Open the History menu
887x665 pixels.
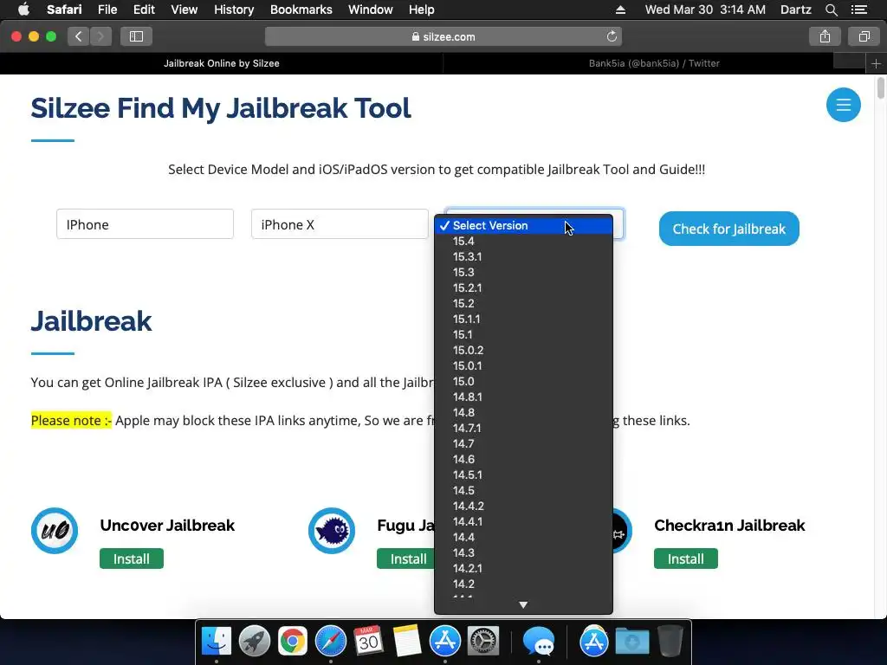[x=234, y=10]
